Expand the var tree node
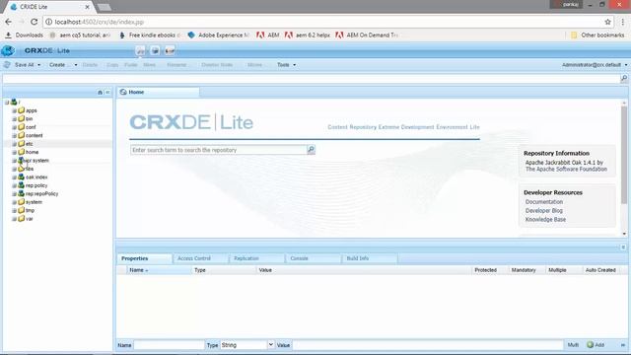Screen dimensions: 631x355 [x=14, y=219]
